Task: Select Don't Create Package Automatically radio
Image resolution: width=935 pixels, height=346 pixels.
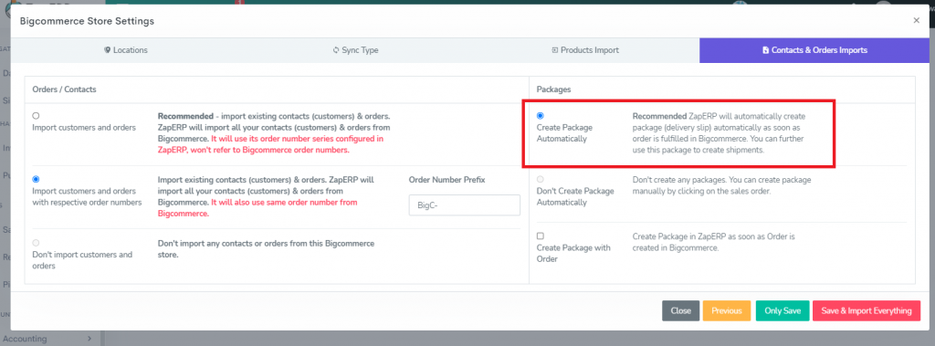Action: pyautogui.click(x=541, y=179)
